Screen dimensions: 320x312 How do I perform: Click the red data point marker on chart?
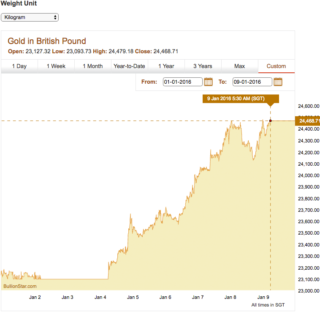270,121
